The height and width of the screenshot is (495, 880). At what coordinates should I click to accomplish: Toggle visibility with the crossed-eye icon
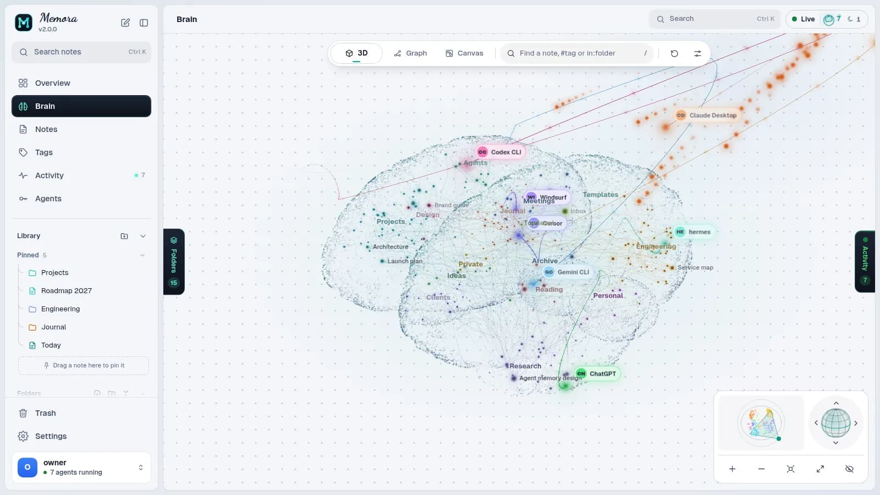click(x=849, y=469)
